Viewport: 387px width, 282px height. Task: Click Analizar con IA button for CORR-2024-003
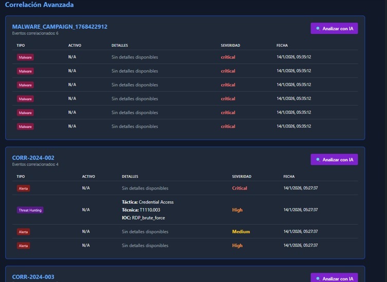(334, 278)
